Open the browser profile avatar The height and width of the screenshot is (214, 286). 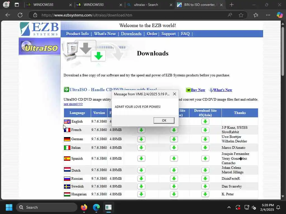click(x=6, y=4)
